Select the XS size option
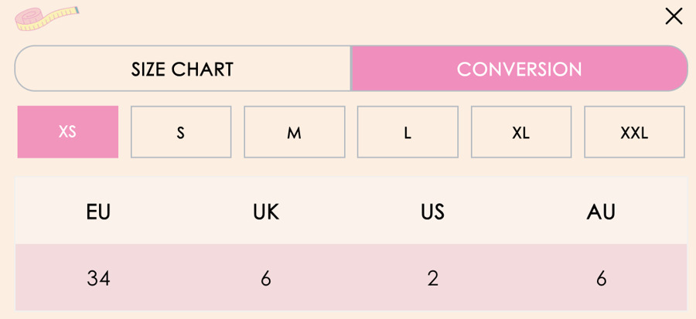Viewport: 696px width, 319px height. coord(68,132)
